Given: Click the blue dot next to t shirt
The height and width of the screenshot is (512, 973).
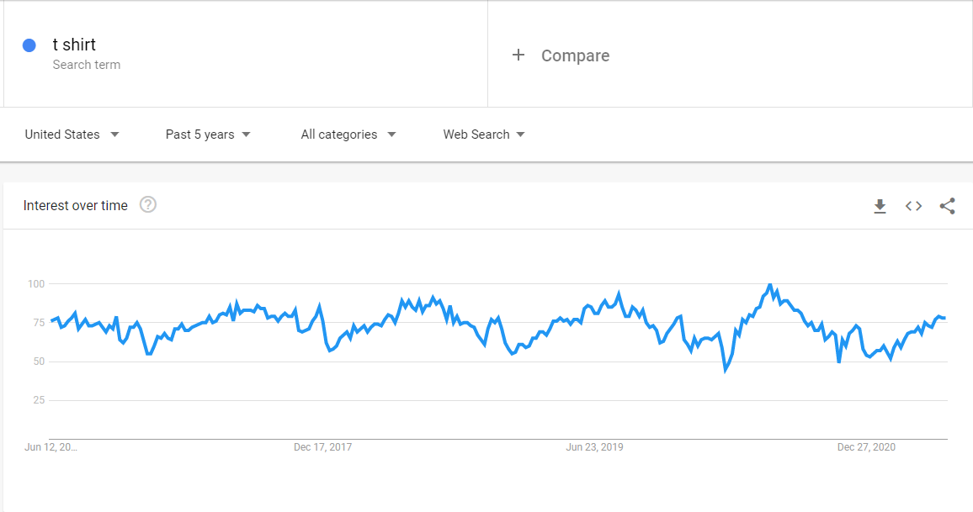Looking at the screenshot, I should click(x=29, y=45).
